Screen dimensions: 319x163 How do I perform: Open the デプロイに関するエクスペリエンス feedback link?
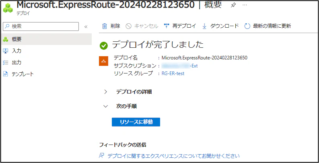[173, 156]
